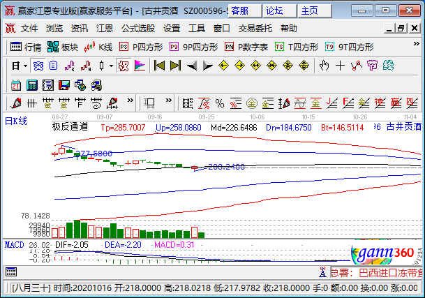The image size is (425, 298).
Task: Click the yellow diamond right-arrow icon
Action: [239, 66]
